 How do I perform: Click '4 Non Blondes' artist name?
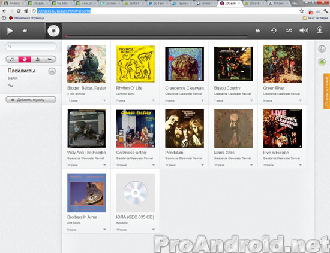click(x=76, y=94)
